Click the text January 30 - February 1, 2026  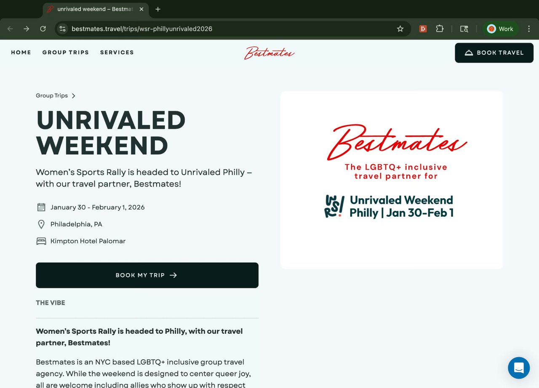click(x=98, y=207)
